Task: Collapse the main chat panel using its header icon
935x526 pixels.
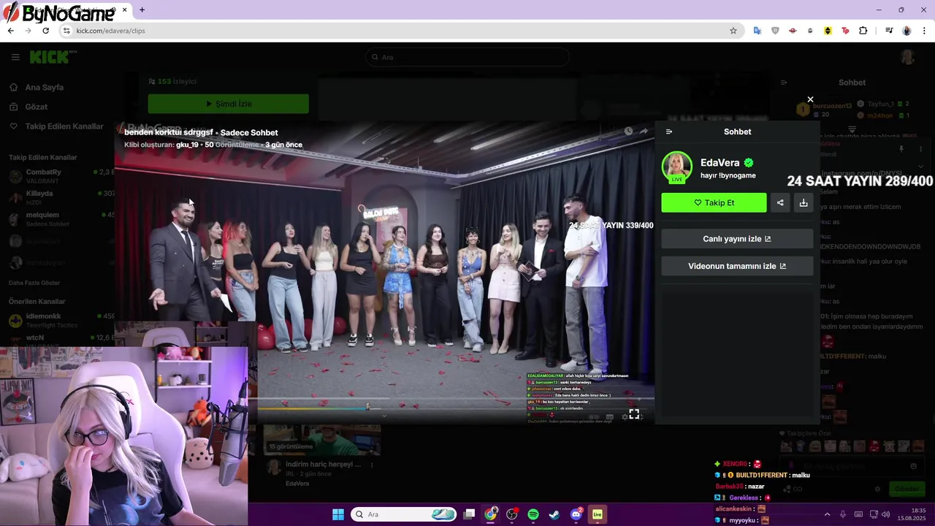Action: [784, 83]
